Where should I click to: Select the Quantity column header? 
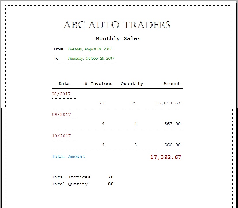tap(132, 84)
